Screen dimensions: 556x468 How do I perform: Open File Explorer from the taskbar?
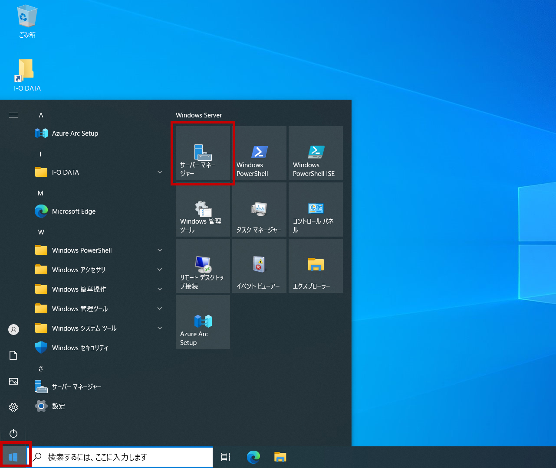pyautogui.click(x=280, y=457)
